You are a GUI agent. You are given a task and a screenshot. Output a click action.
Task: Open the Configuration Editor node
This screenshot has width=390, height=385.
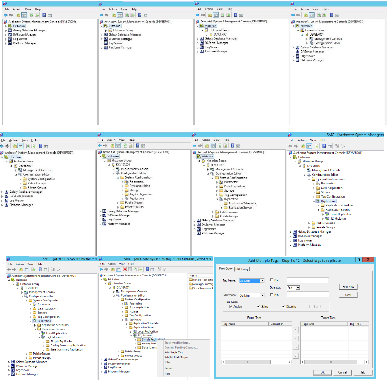[312, 42]
